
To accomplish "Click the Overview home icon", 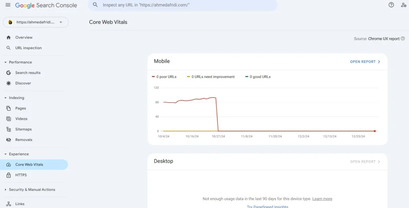I will [8, 37].
